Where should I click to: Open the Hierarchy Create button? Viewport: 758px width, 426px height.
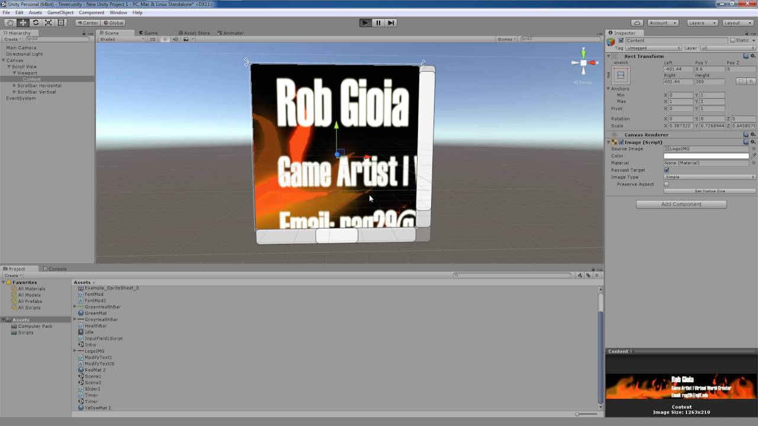(x=12, y=39)
